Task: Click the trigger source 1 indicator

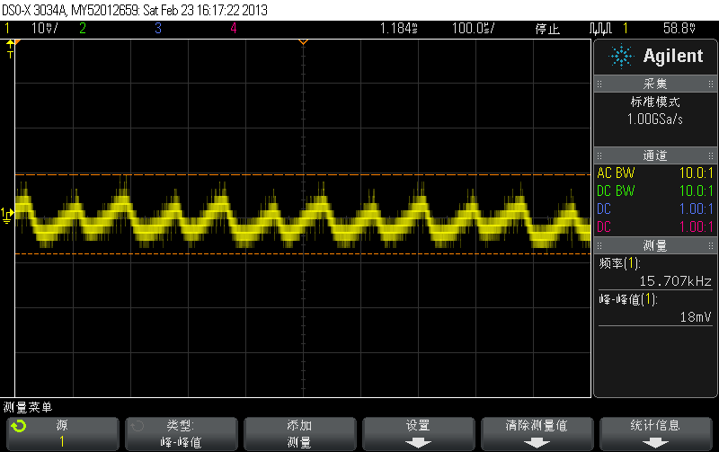Action: [x=626, y=29]
